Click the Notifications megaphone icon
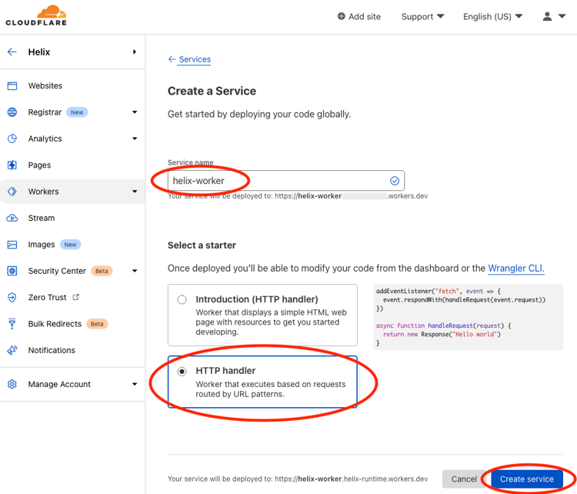577x494 pixels. (x=12, y=350)
